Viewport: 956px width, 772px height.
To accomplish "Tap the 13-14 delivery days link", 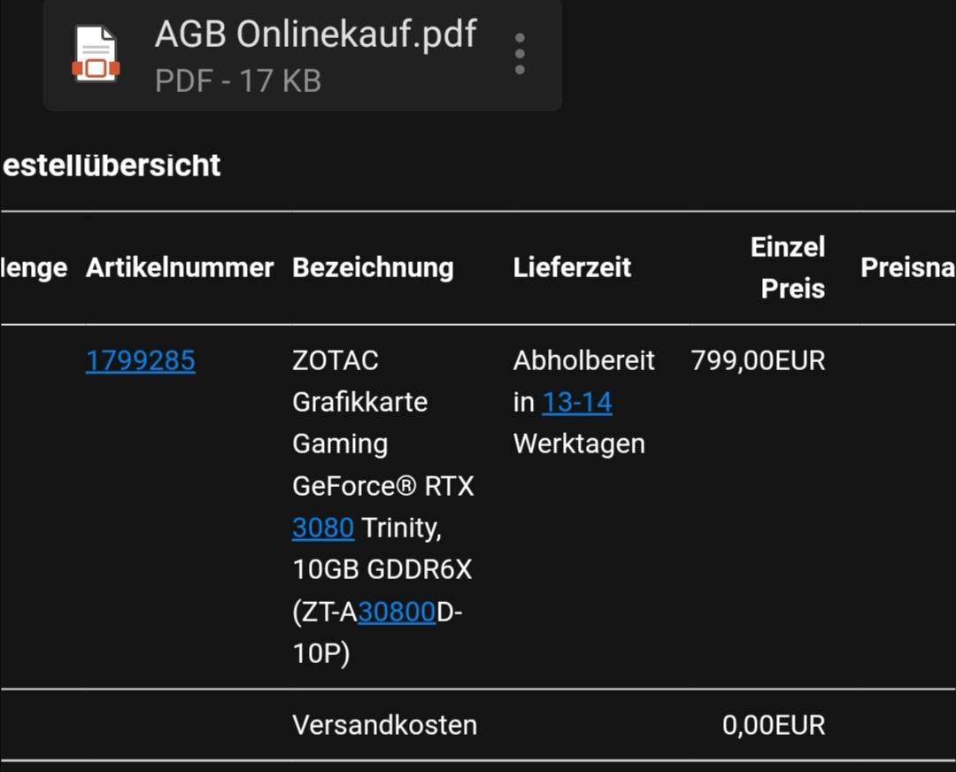I will click(x=577, y=403).
